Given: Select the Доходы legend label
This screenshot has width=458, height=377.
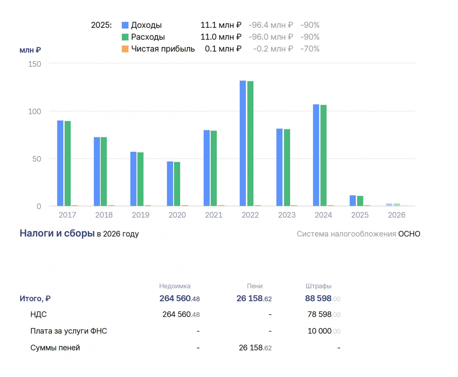Looking at the screenshot, I should coord(146,25).
